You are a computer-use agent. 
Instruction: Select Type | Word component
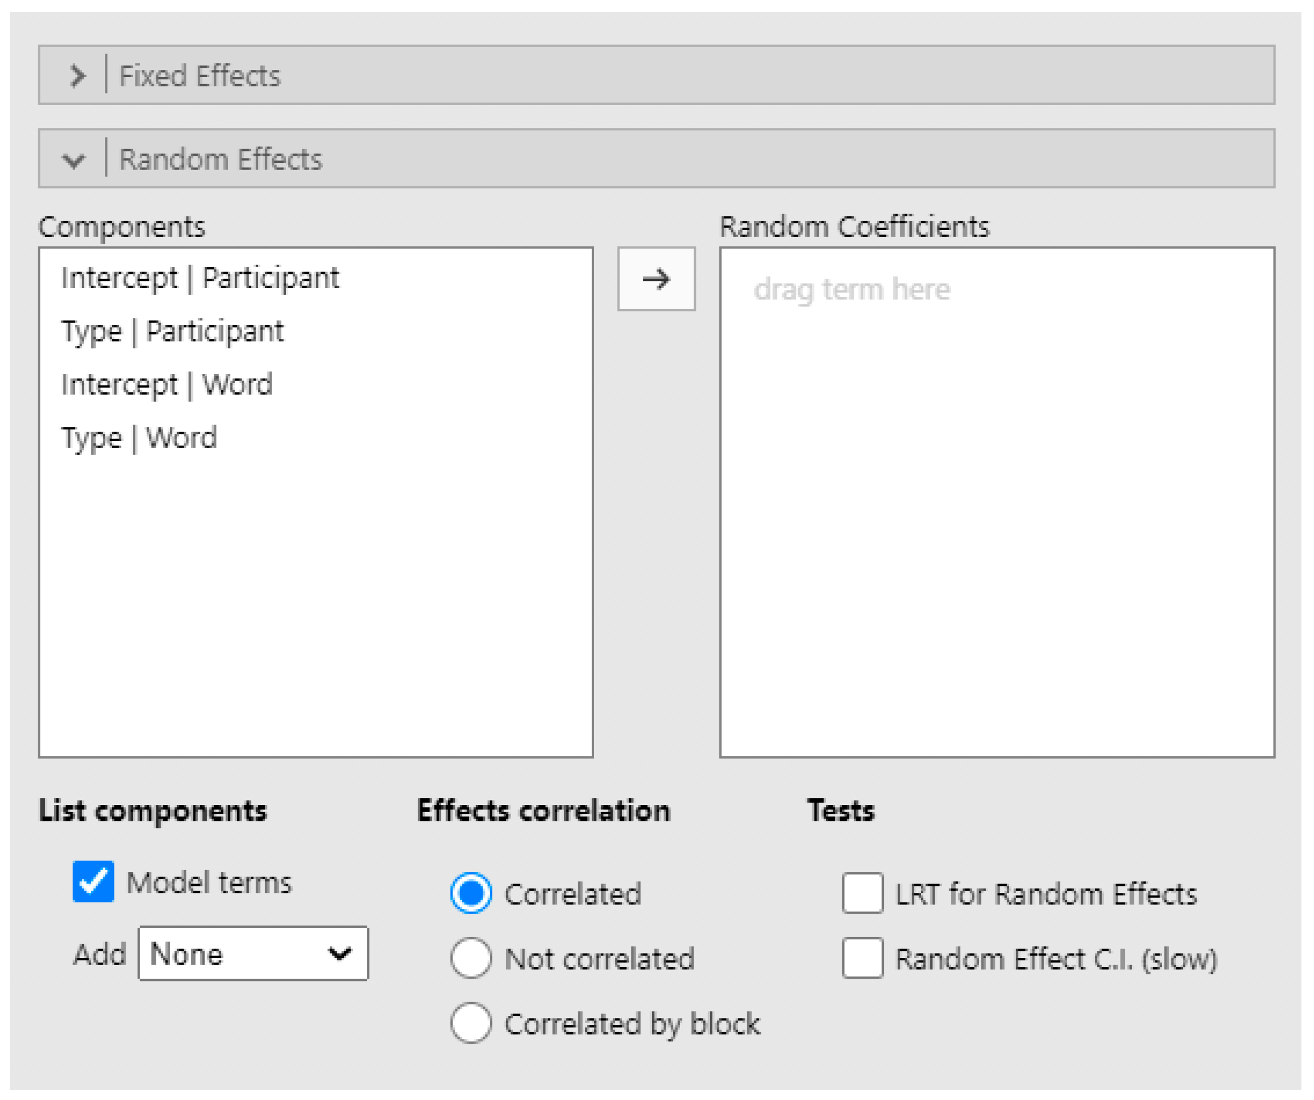click(139, 437)
